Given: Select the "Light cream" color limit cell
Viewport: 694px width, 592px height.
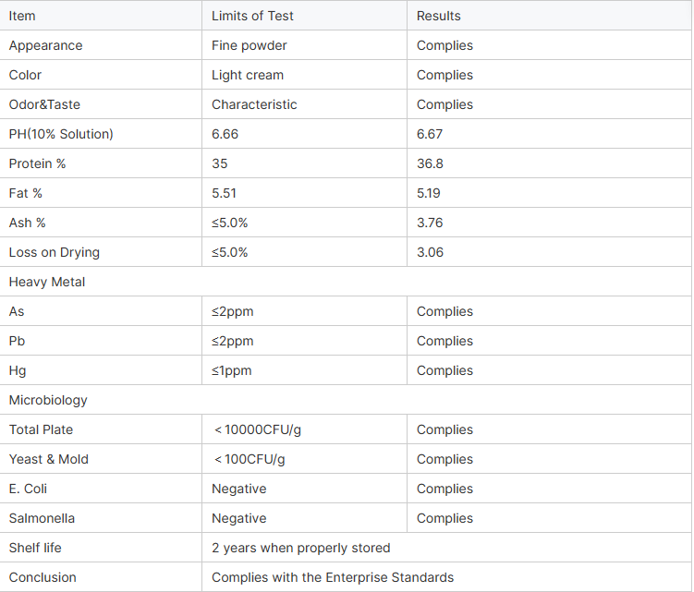Looking at the screenshot, I should tap(248, 75).
